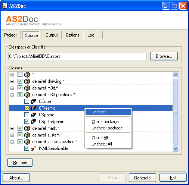Uncheck the CPyramid class checkbox

pos(27,108)
